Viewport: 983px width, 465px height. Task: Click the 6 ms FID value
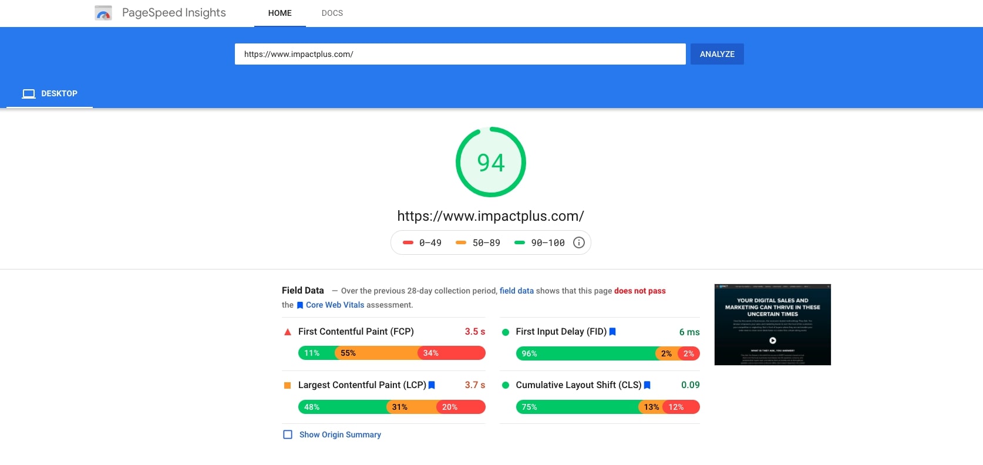[689, 332]
